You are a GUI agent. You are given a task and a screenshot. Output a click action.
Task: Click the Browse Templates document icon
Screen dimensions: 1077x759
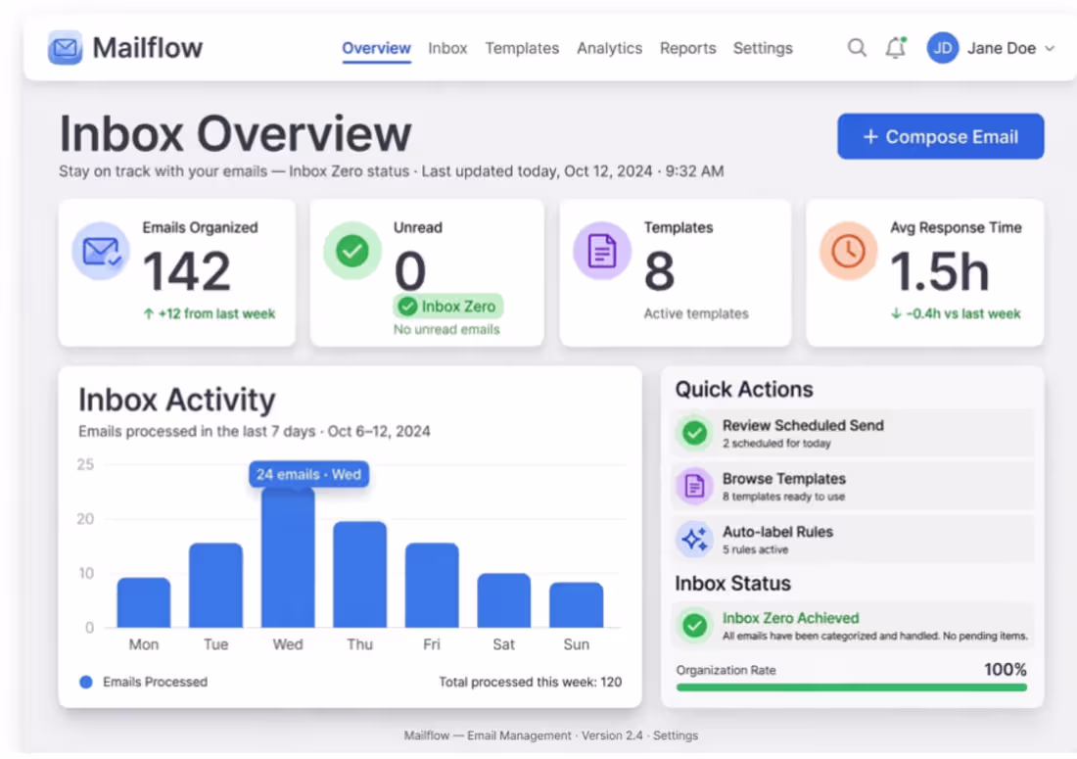(694, 486)
